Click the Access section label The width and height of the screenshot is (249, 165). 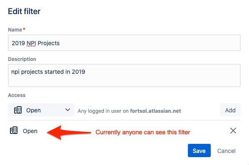click(17, 95)
